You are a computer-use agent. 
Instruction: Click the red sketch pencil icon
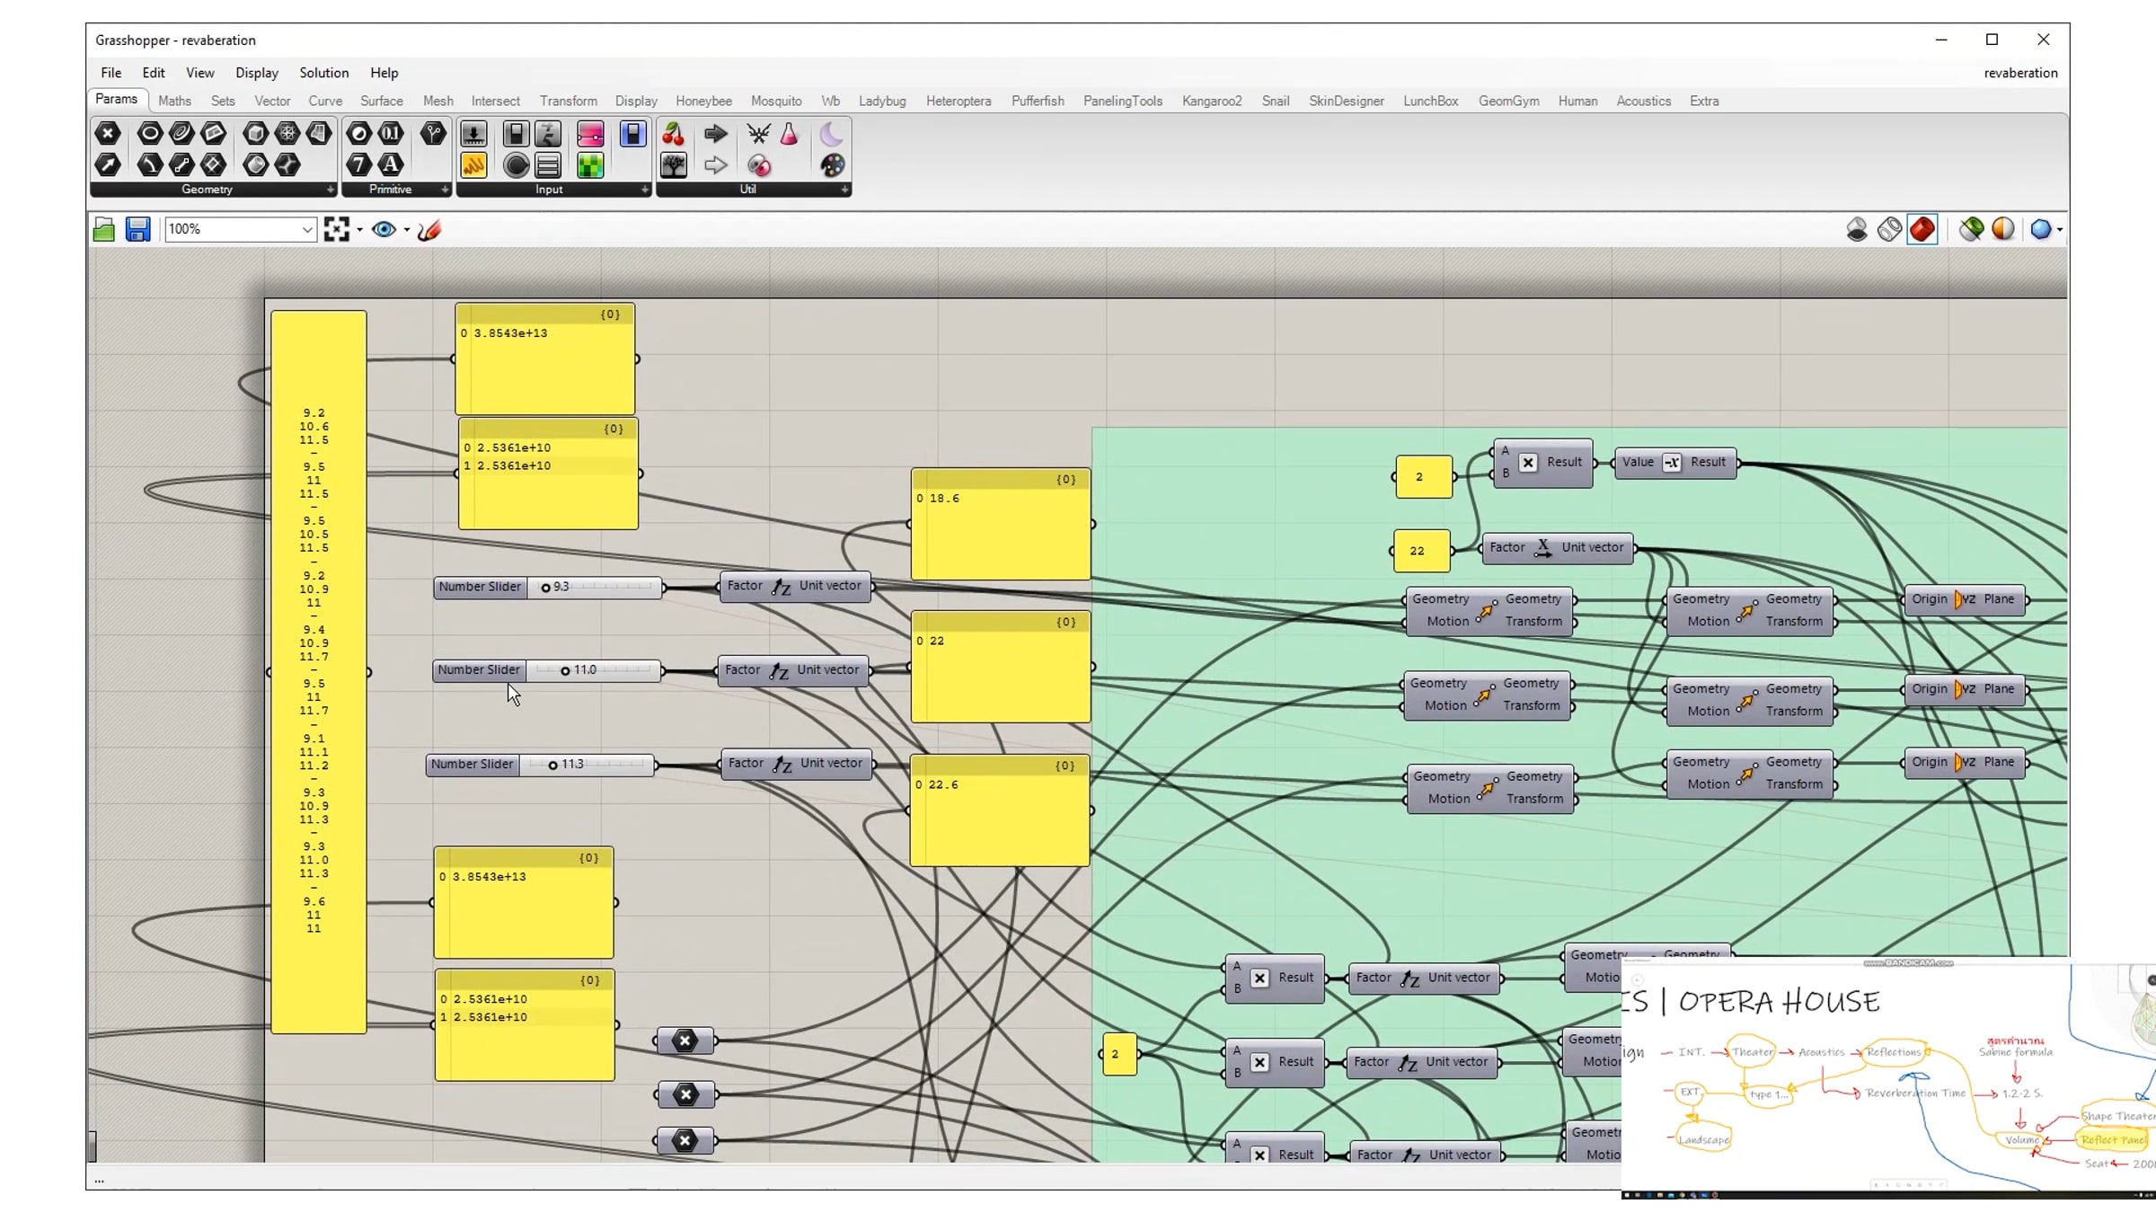click(x=429, y=230)
